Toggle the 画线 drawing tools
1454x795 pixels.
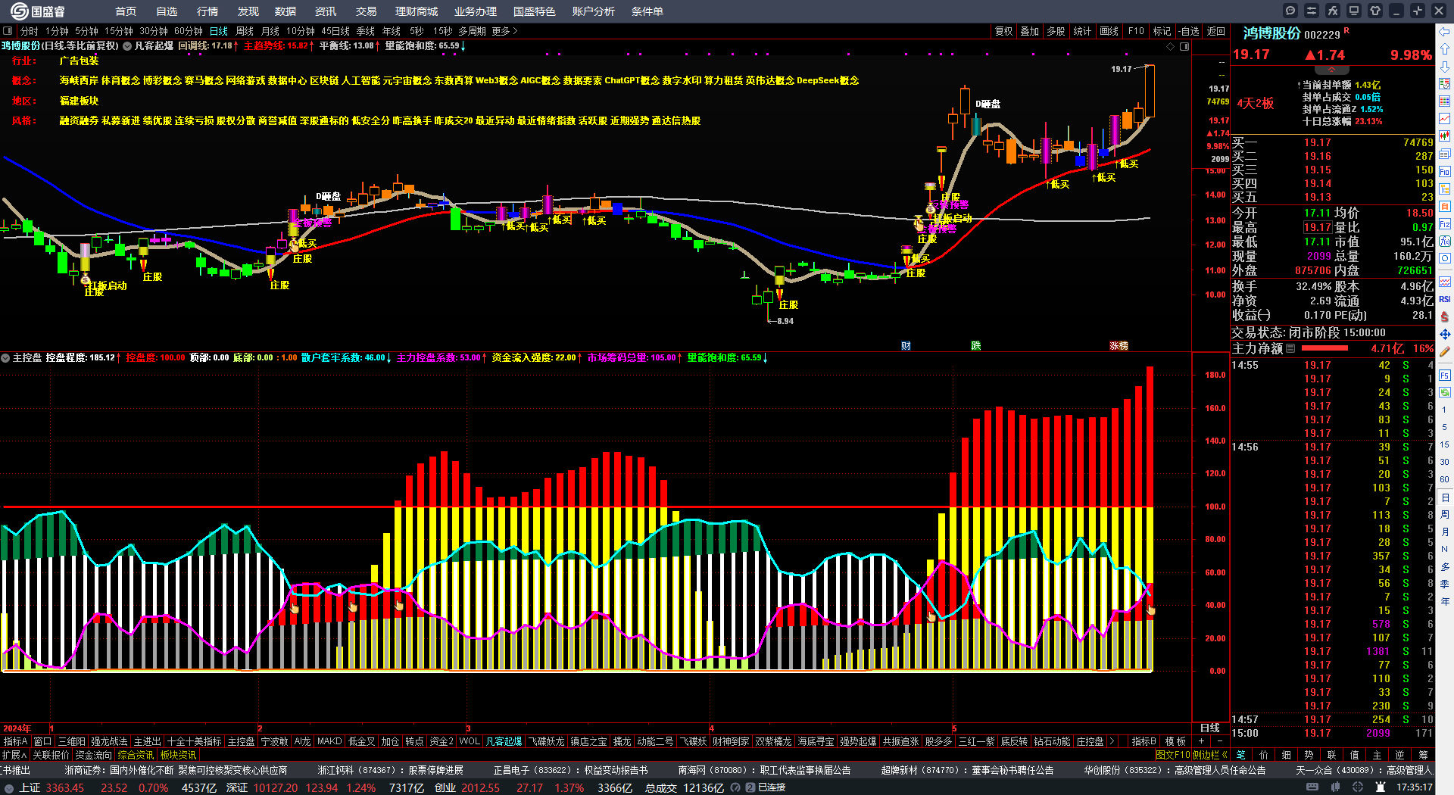click(x=1109, y=31)
